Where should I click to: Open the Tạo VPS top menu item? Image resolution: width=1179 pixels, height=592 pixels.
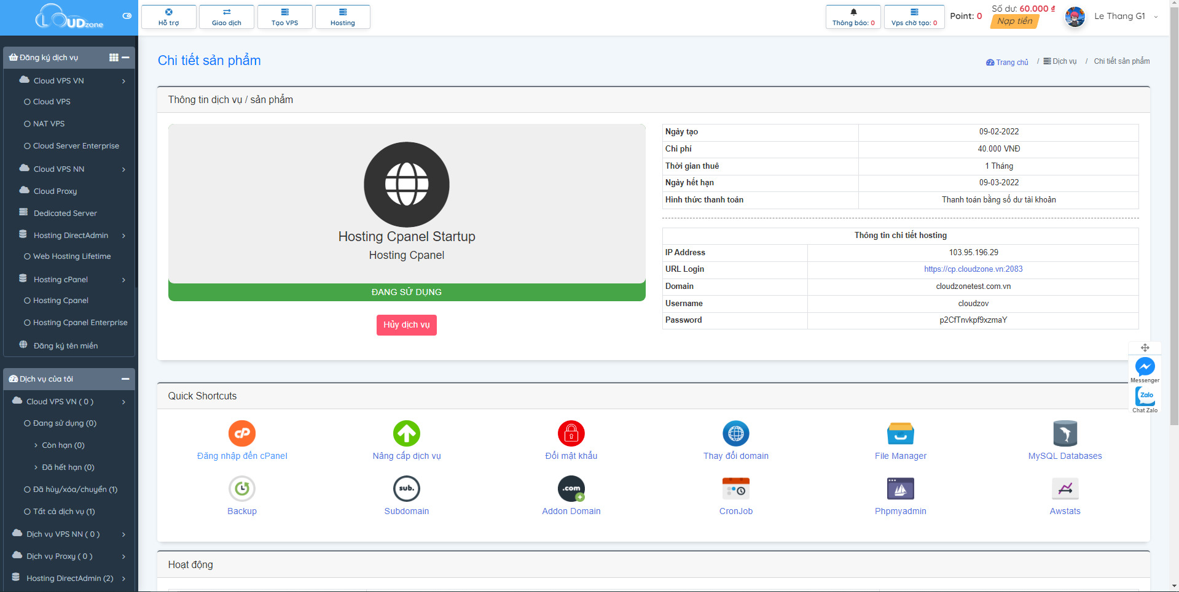pos(284,17)
